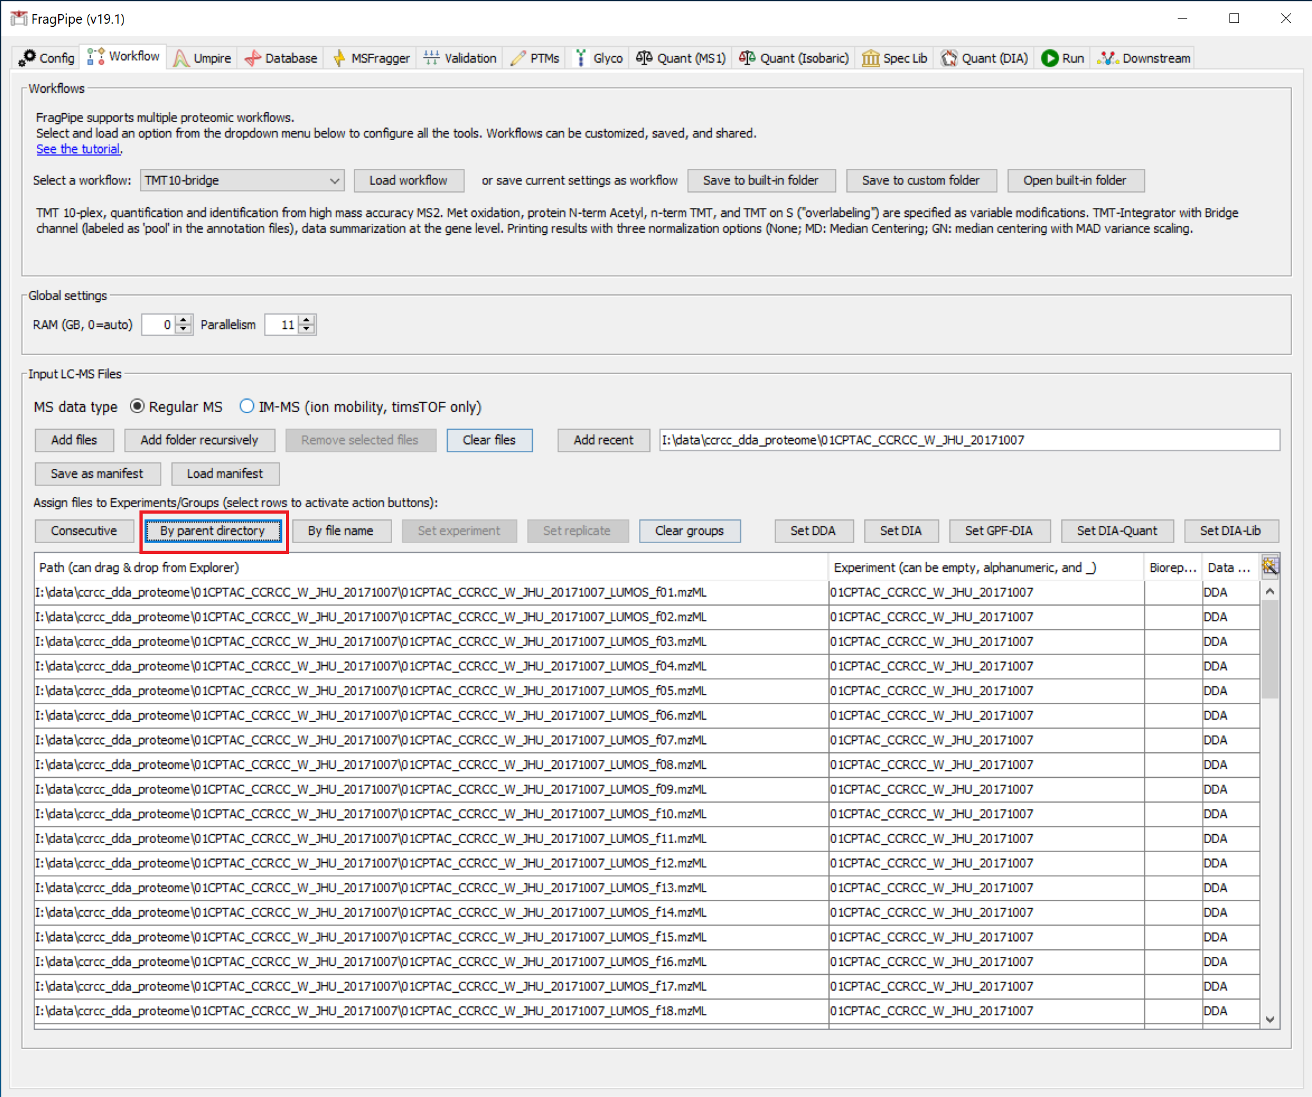Click the green Run play icon
This screenshot has width=1312, height=1097.
[1049, 58]
